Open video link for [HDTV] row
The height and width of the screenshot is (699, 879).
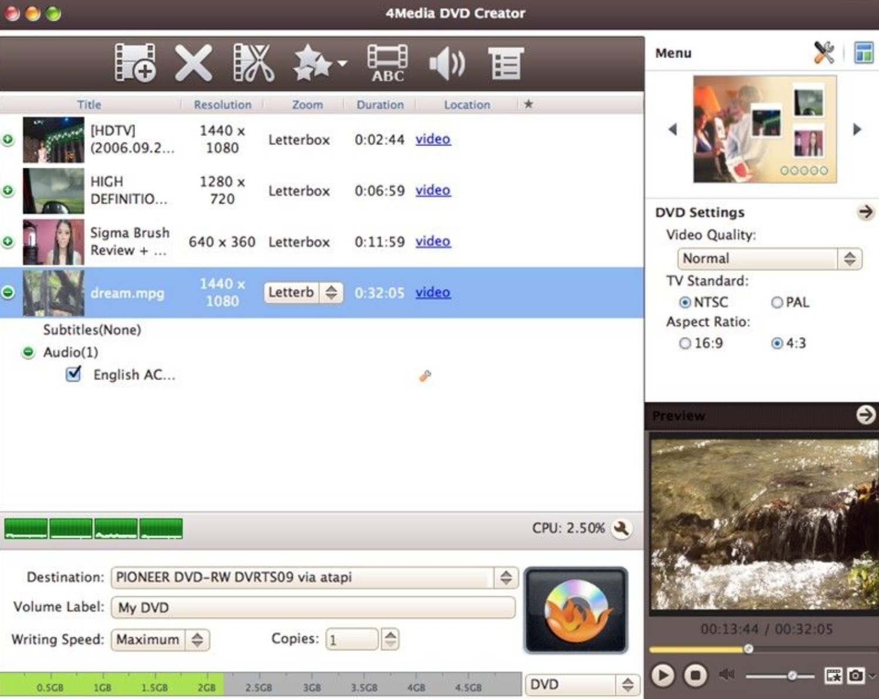pyautogui.click(x=433, y=139)
